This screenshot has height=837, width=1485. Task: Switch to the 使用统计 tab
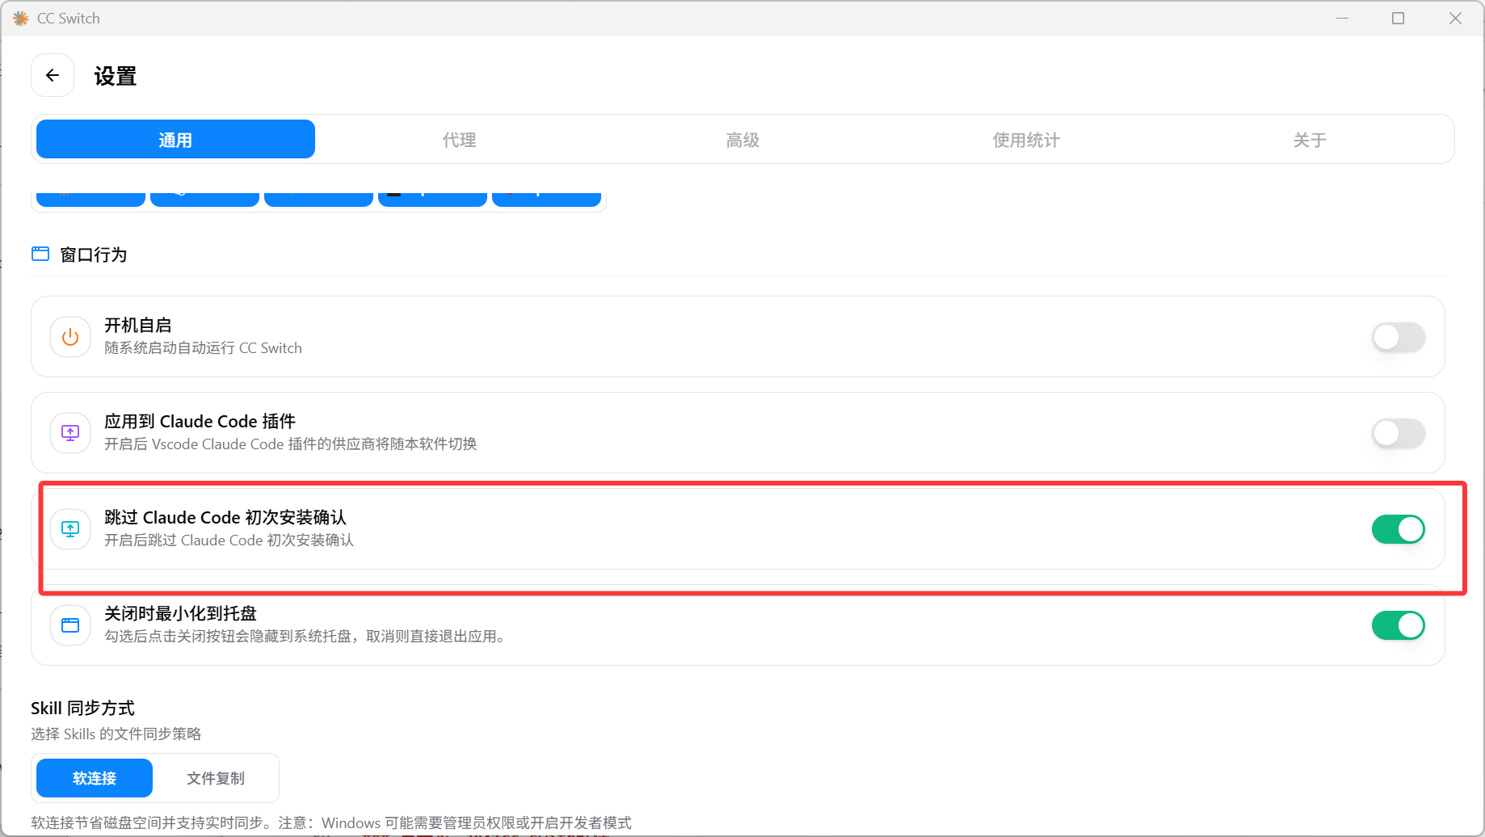1025,139
